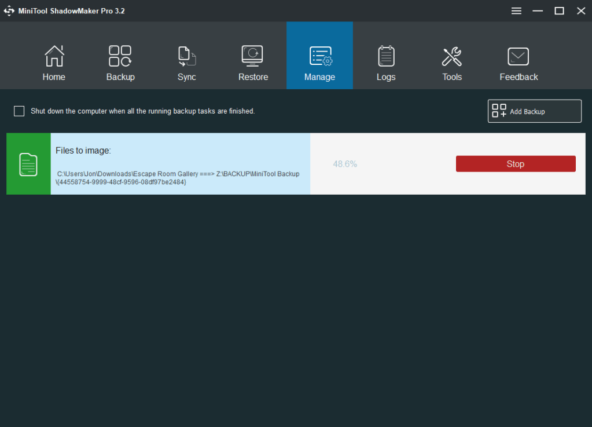This screenshot has height=427, width=592.
Task: Click the Tools wrench icon
Action: [452, 56]
